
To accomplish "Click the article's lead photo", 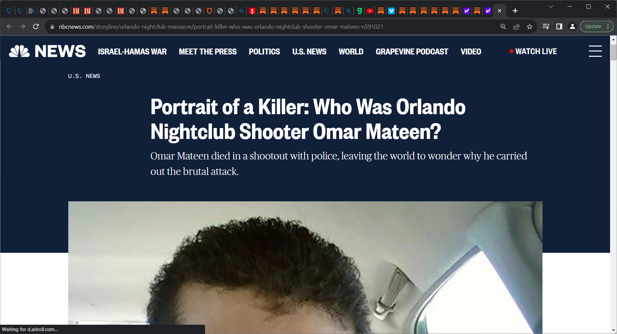I will click(305, 267).
